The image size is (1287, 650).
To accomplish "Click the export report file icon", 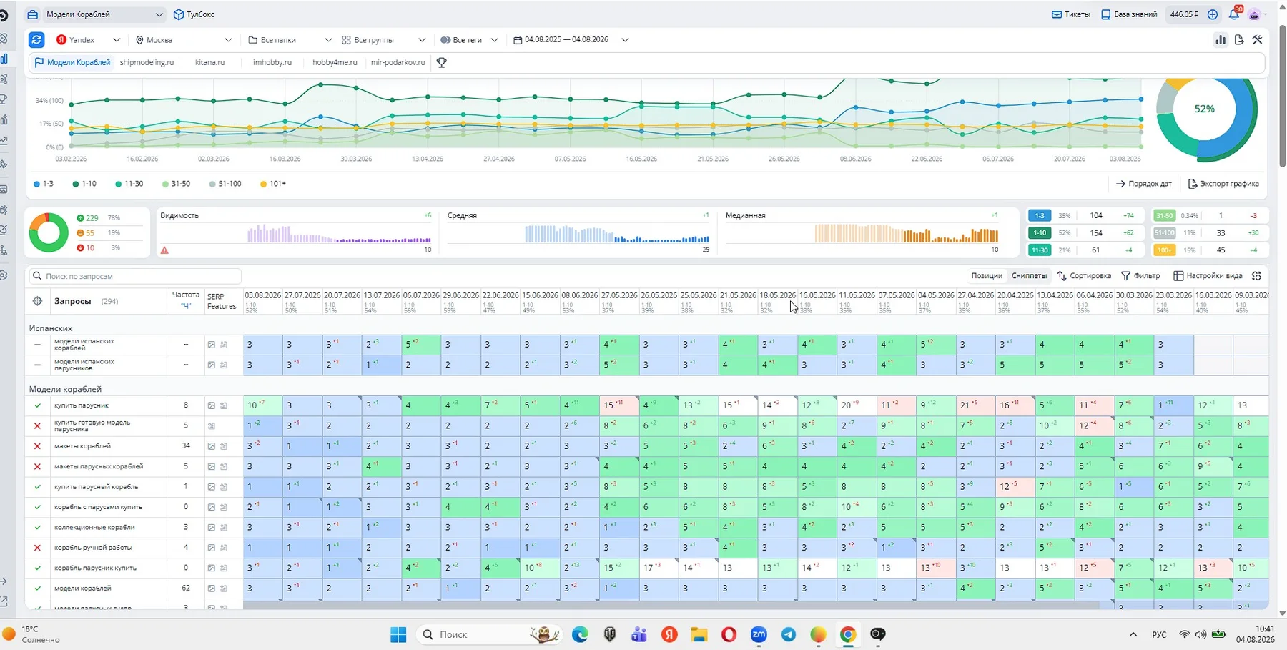I will pos(1239,40).
